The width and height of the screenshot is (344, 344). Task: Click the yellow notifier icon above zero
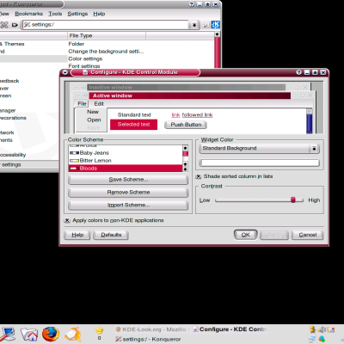[99, 330]
